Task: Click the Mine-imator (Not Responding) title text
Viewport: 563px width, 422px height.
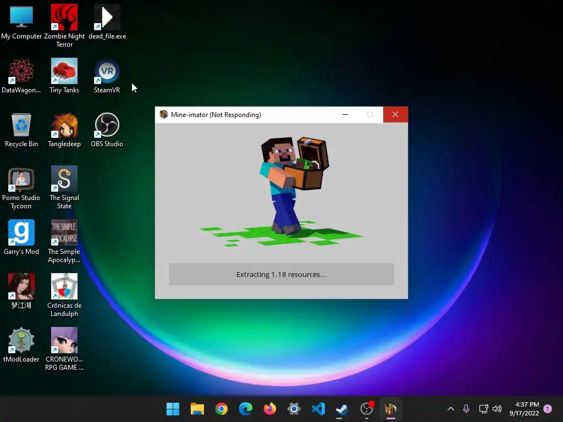Action: click(216, 115)
